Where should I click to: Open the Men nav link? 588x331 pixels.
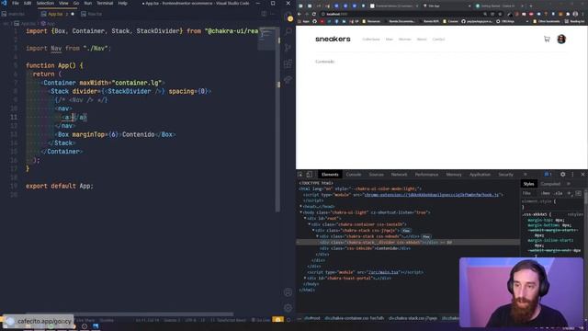pyautogui.click(x=390, y=39)
